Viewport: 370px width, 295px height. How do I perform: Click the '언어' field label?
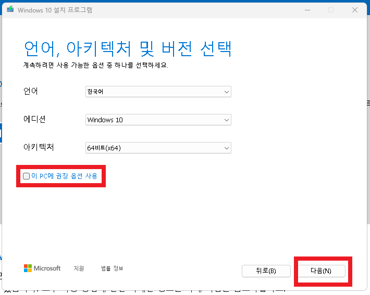[x=31, y=91]
